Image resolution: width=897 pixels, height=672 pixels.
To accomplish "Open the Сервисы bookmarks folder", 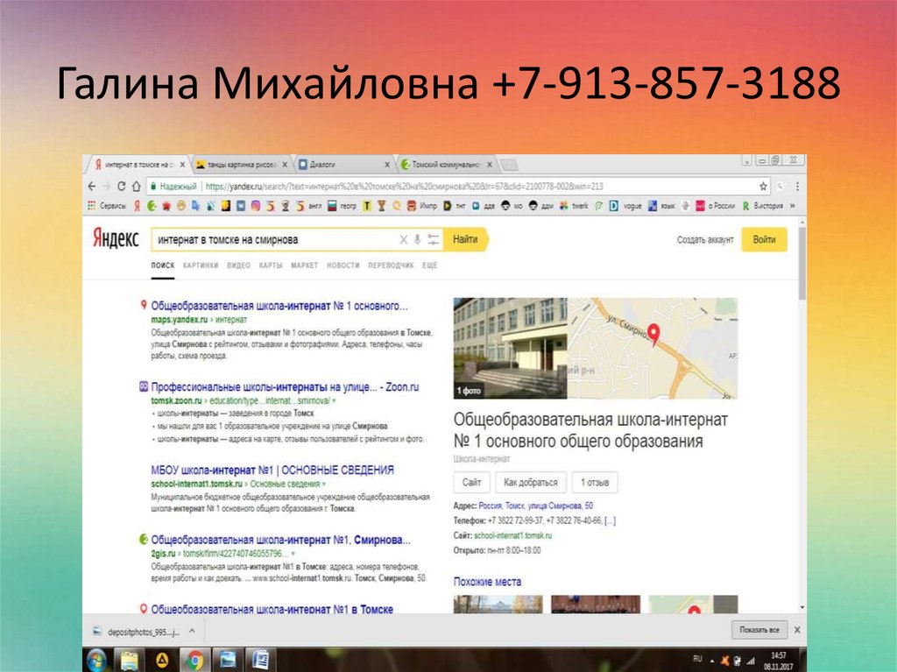I will (109, 203).
